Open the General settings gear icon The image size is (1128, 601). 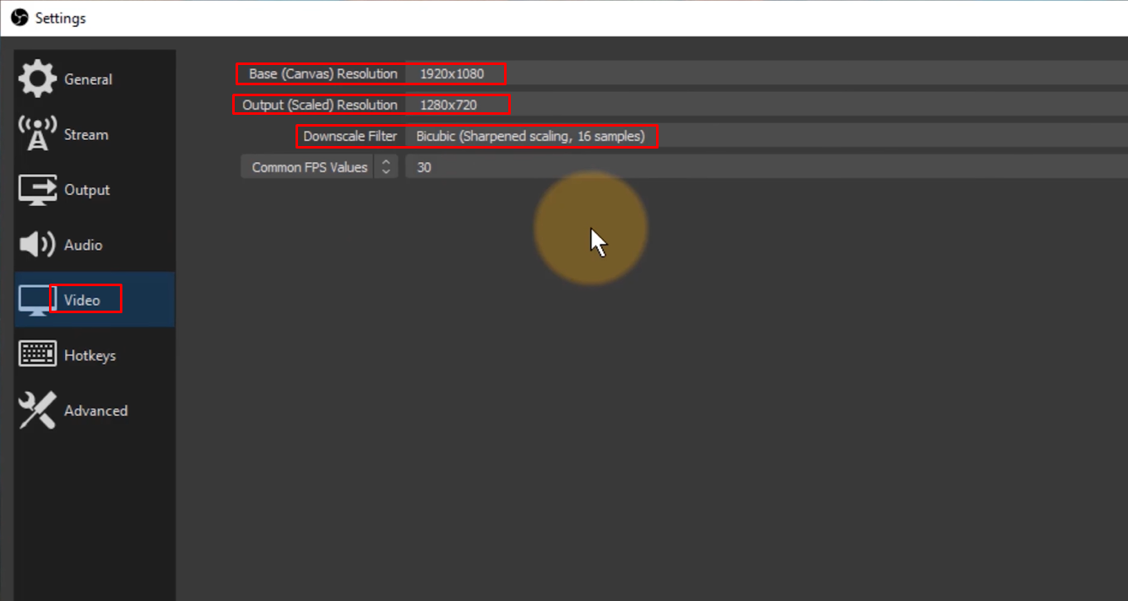(37, 78)
